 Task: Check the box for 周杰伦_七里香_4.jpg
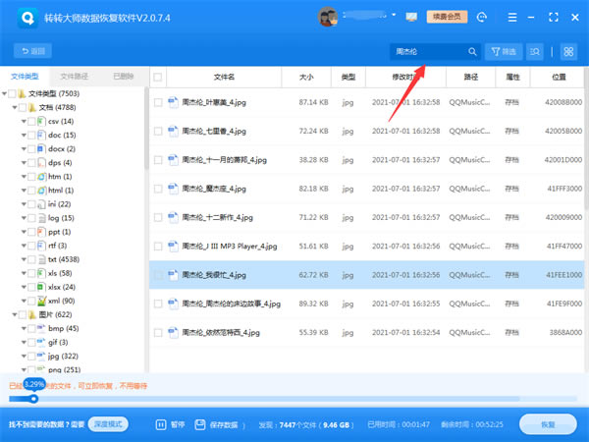pyautogui.click(x=158, y=131)
